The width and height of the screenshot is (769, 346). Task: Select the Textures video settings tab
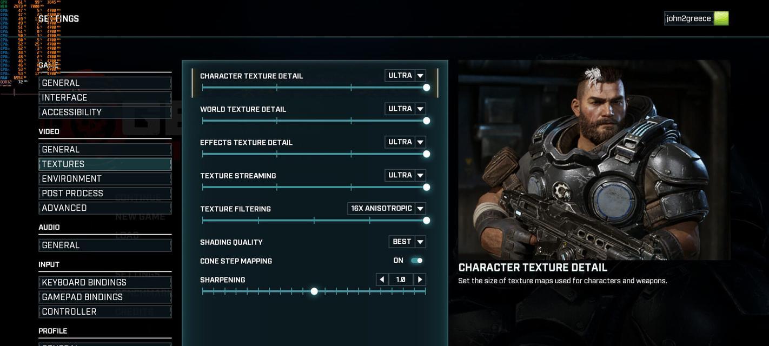click(105, 164)
